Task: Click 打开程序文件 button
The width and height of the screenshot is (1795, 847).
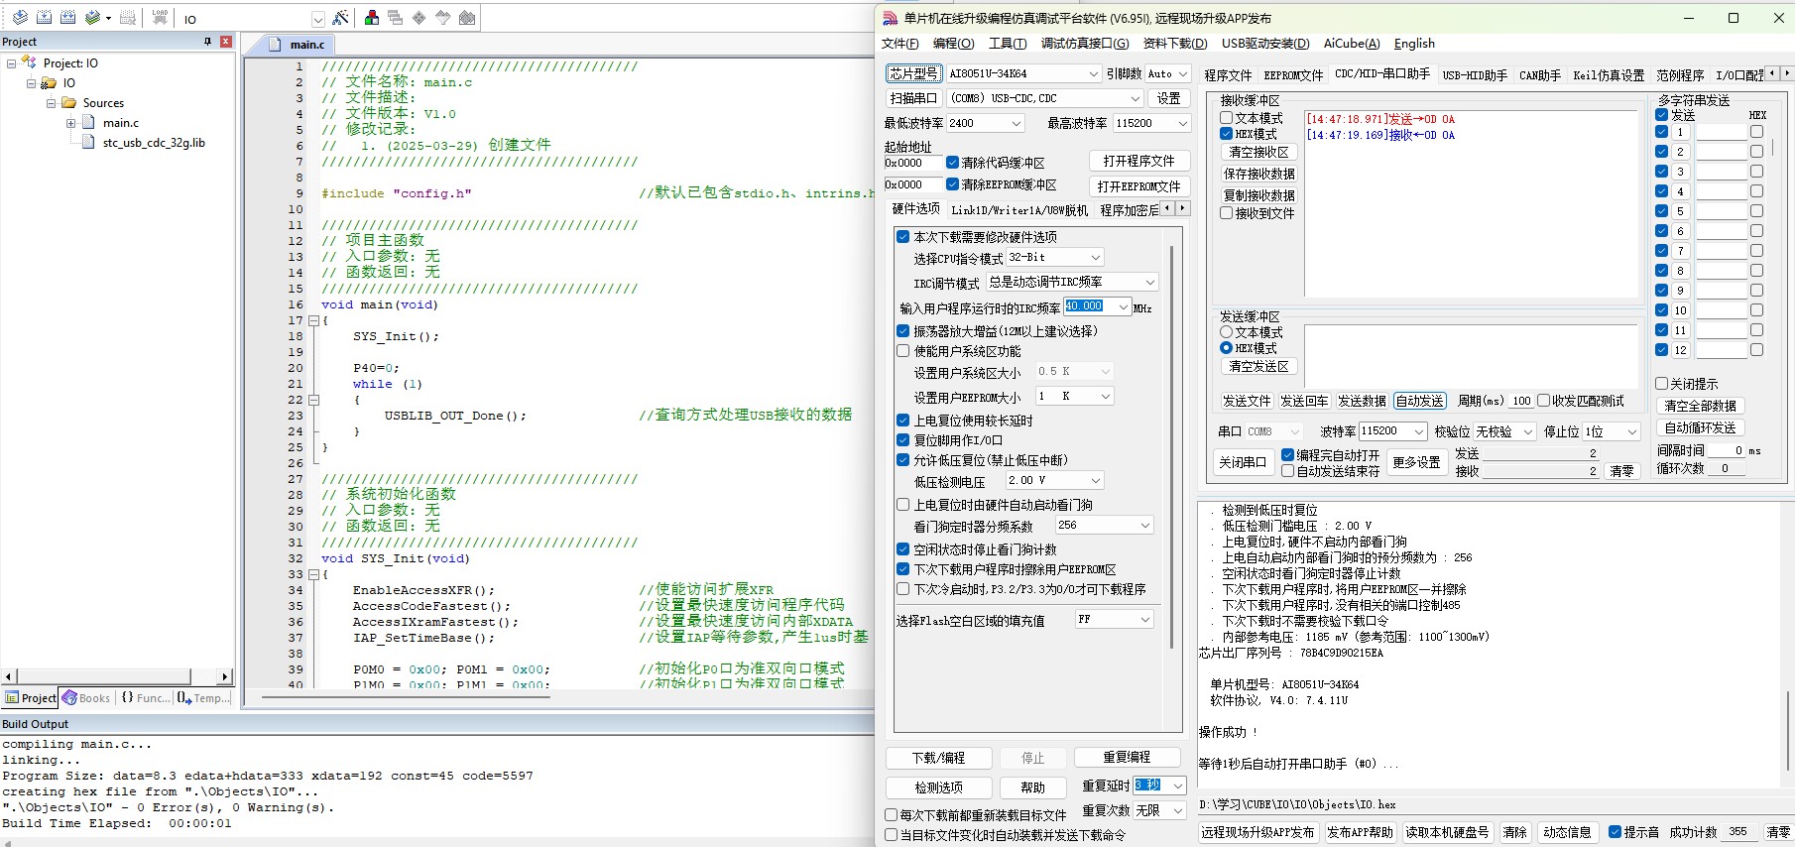Action: (1138, 161)
